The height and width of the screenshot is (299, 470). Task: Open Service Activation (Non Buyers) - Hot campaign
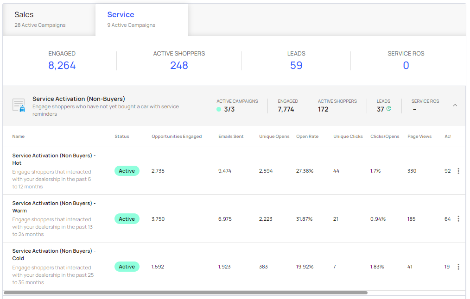54,159
